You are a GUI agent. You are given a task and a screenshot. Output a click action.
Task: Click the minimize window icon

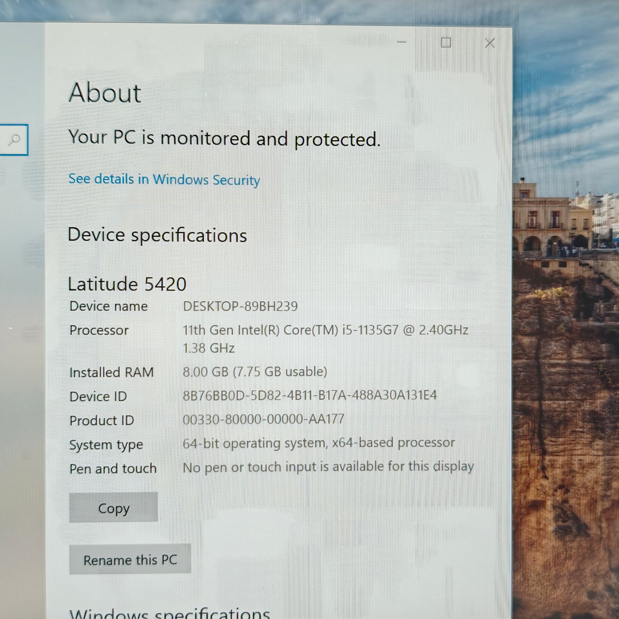click(x=401, y=43)
